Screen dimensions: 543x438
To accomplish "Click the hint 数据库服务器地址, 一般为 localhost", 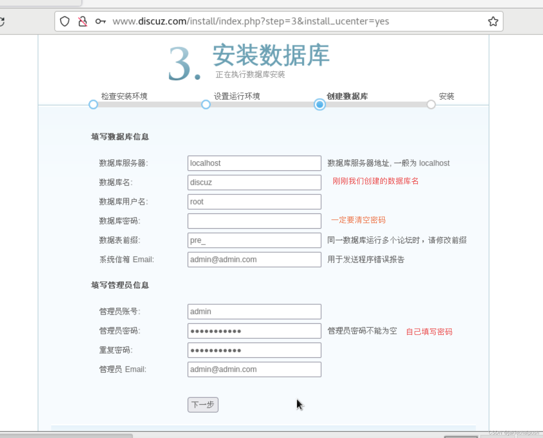I will [388, 163].
